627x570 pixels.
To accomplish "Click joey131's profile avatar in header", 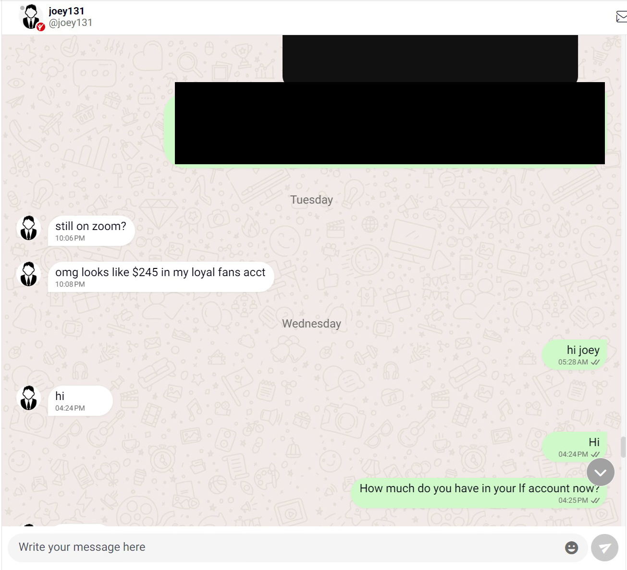I will click(x=31, y=17).
